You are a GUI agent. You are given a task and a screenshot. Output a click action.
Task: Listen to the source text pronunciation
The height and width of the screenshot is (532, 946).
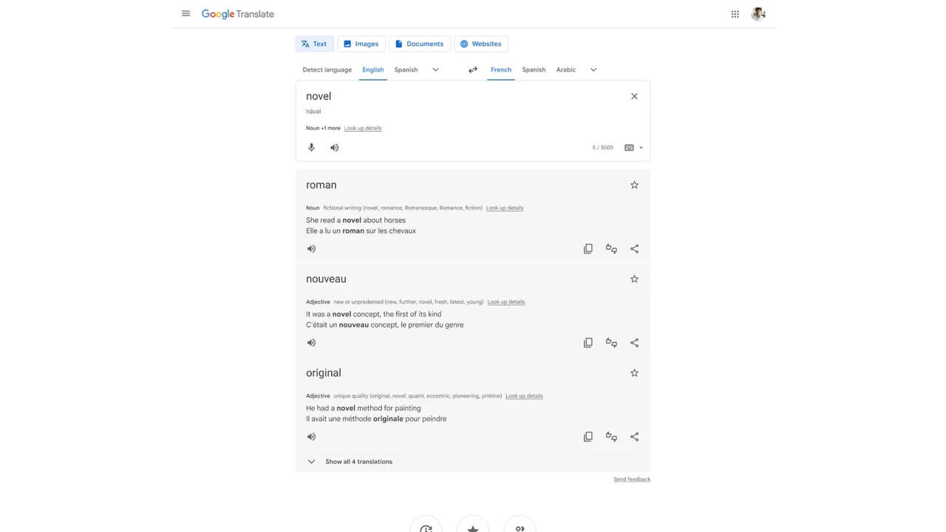click(334, 147)
